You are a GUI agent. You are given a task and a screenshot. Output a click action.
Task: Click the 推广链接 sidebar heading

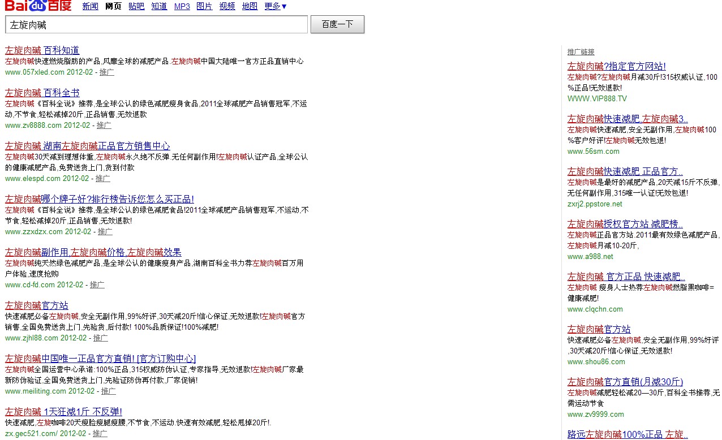(x=581, y=52)
